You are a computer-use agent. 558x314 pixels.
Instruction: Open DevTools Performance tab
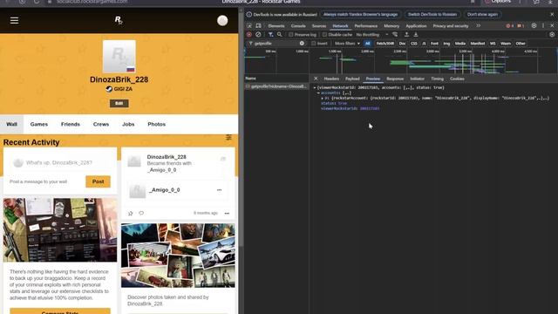(366, 26)
